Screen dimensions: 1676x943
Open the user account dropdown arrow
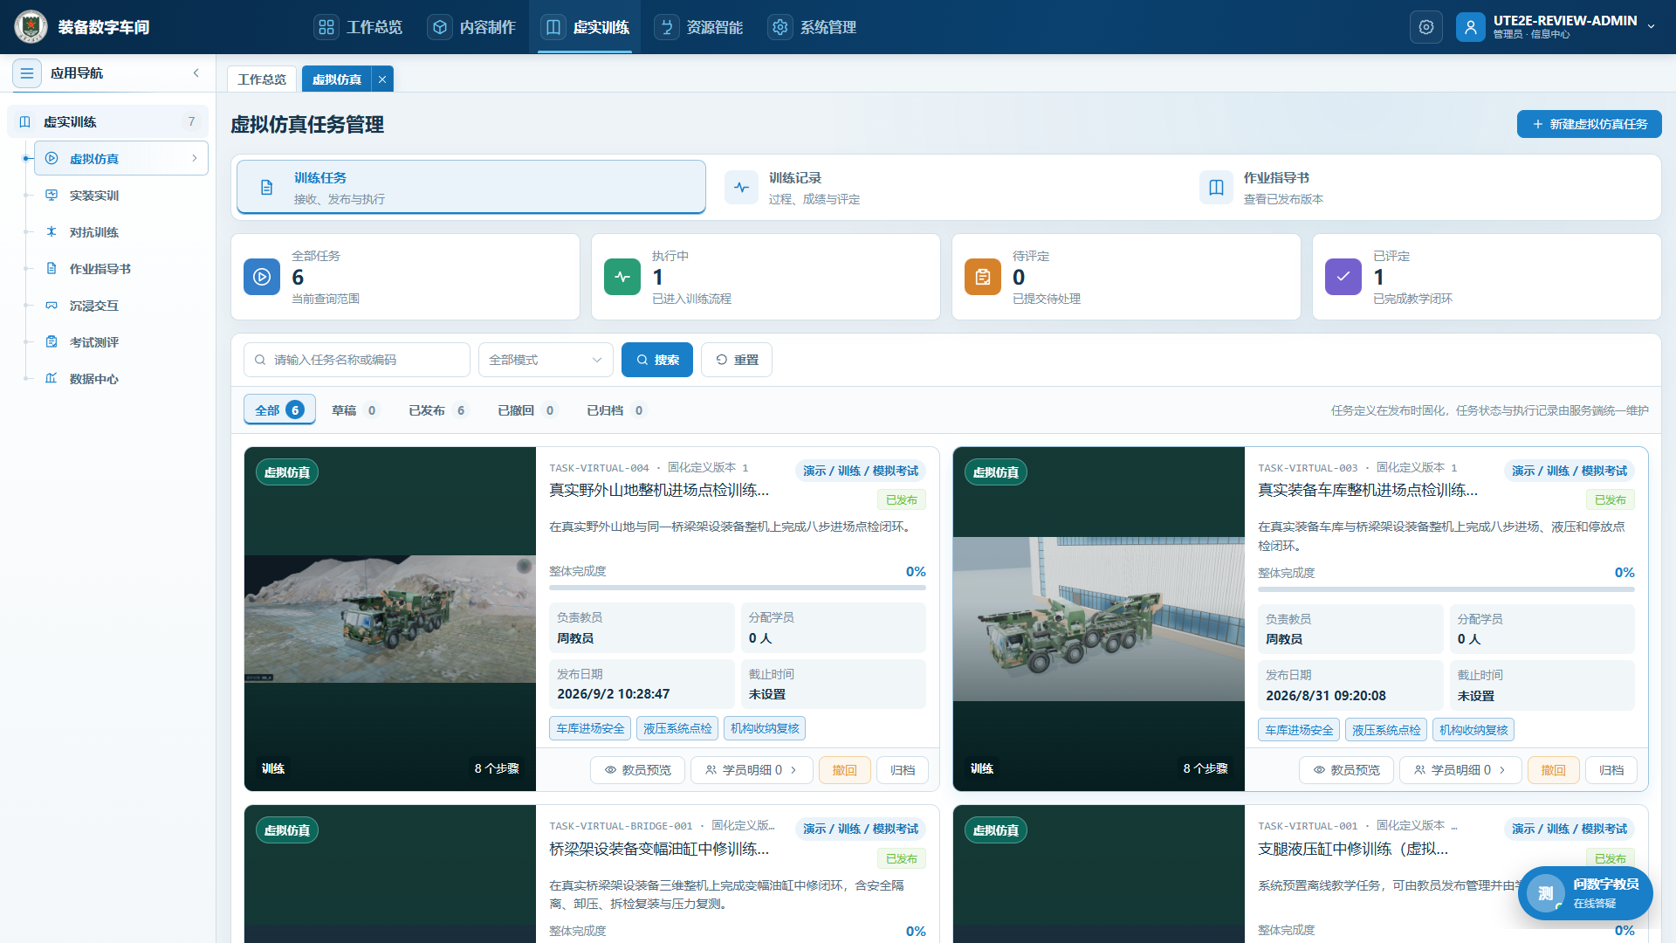coord(1651,27)
